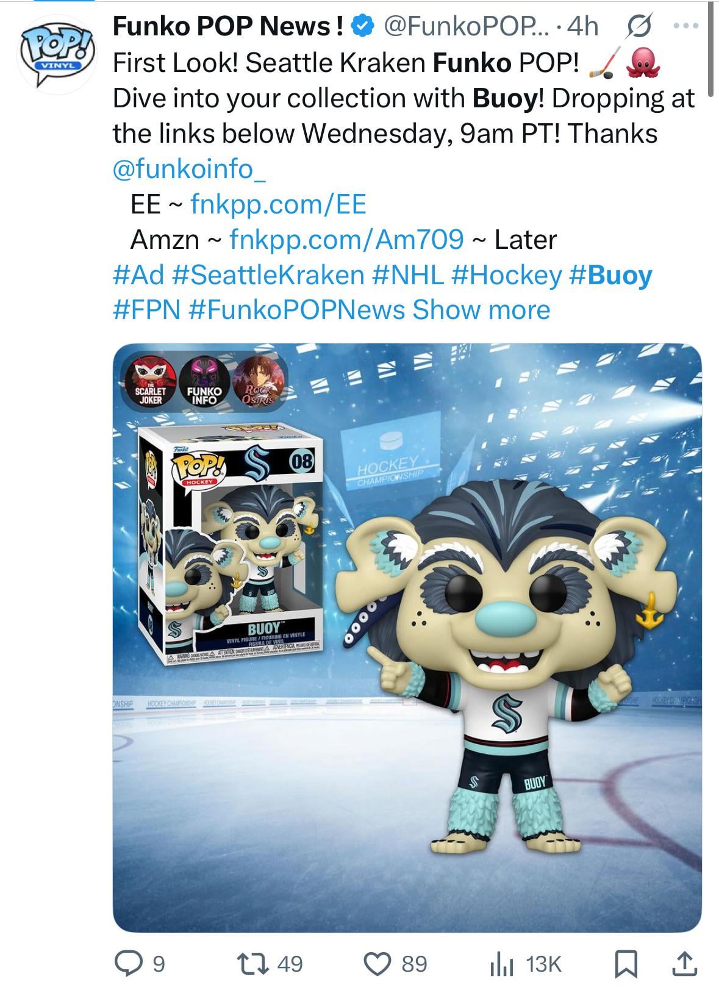Visit the @funkoinfo_ mention

(189, 169)
